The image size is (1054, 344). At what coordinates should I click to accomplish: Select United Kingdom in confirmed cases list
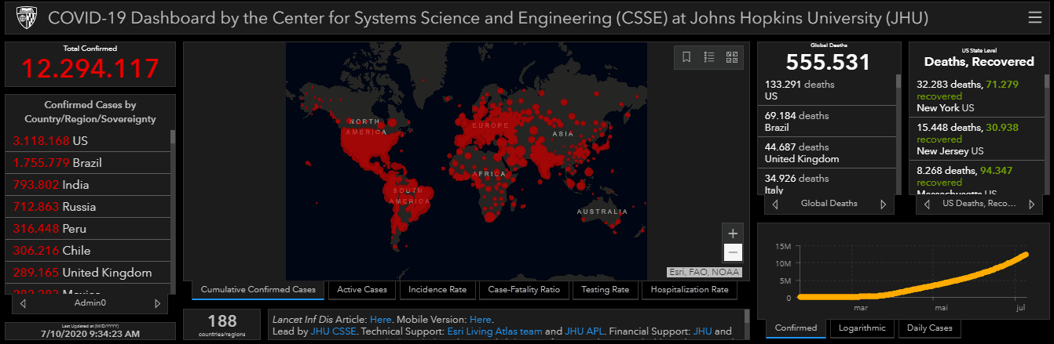[89, 273]
